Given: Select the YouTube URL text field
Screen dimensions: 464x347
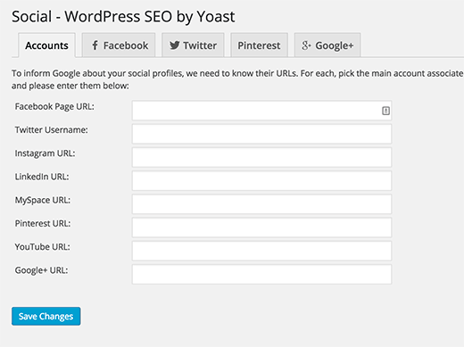Looking at the screenshot, I should (261, 251).
